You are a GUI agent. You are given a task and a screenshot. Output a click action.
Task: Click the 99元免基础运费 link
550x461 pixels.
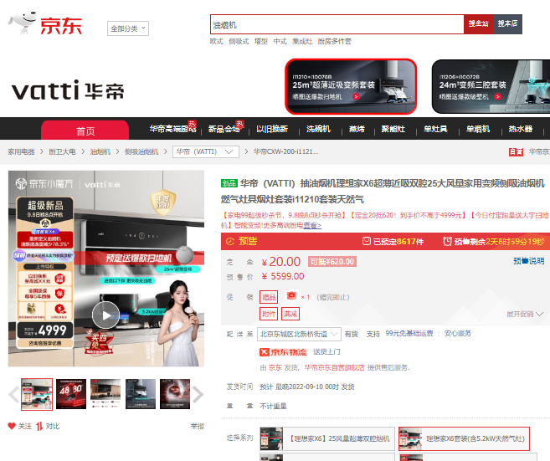click(x=409, y=333)
